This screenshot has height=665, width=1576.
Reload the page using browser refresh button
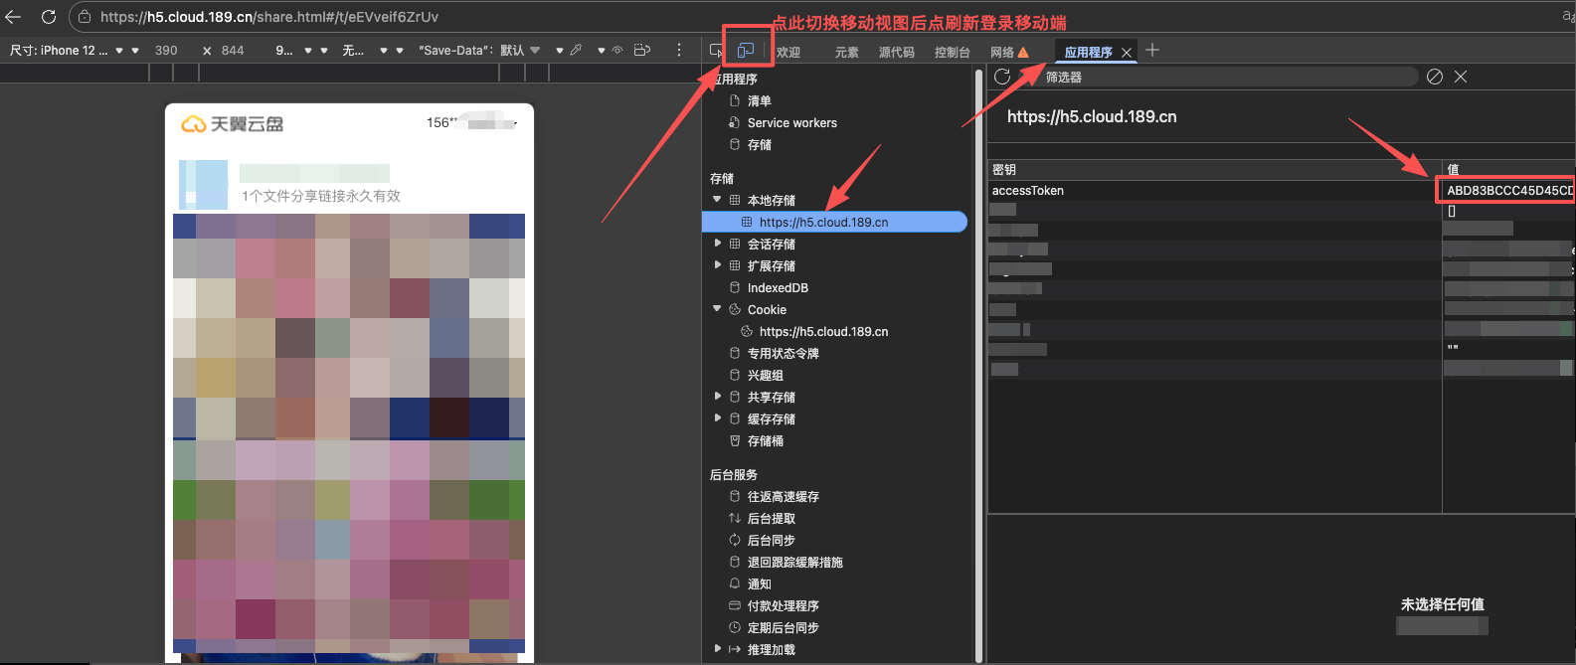(48, 17)
